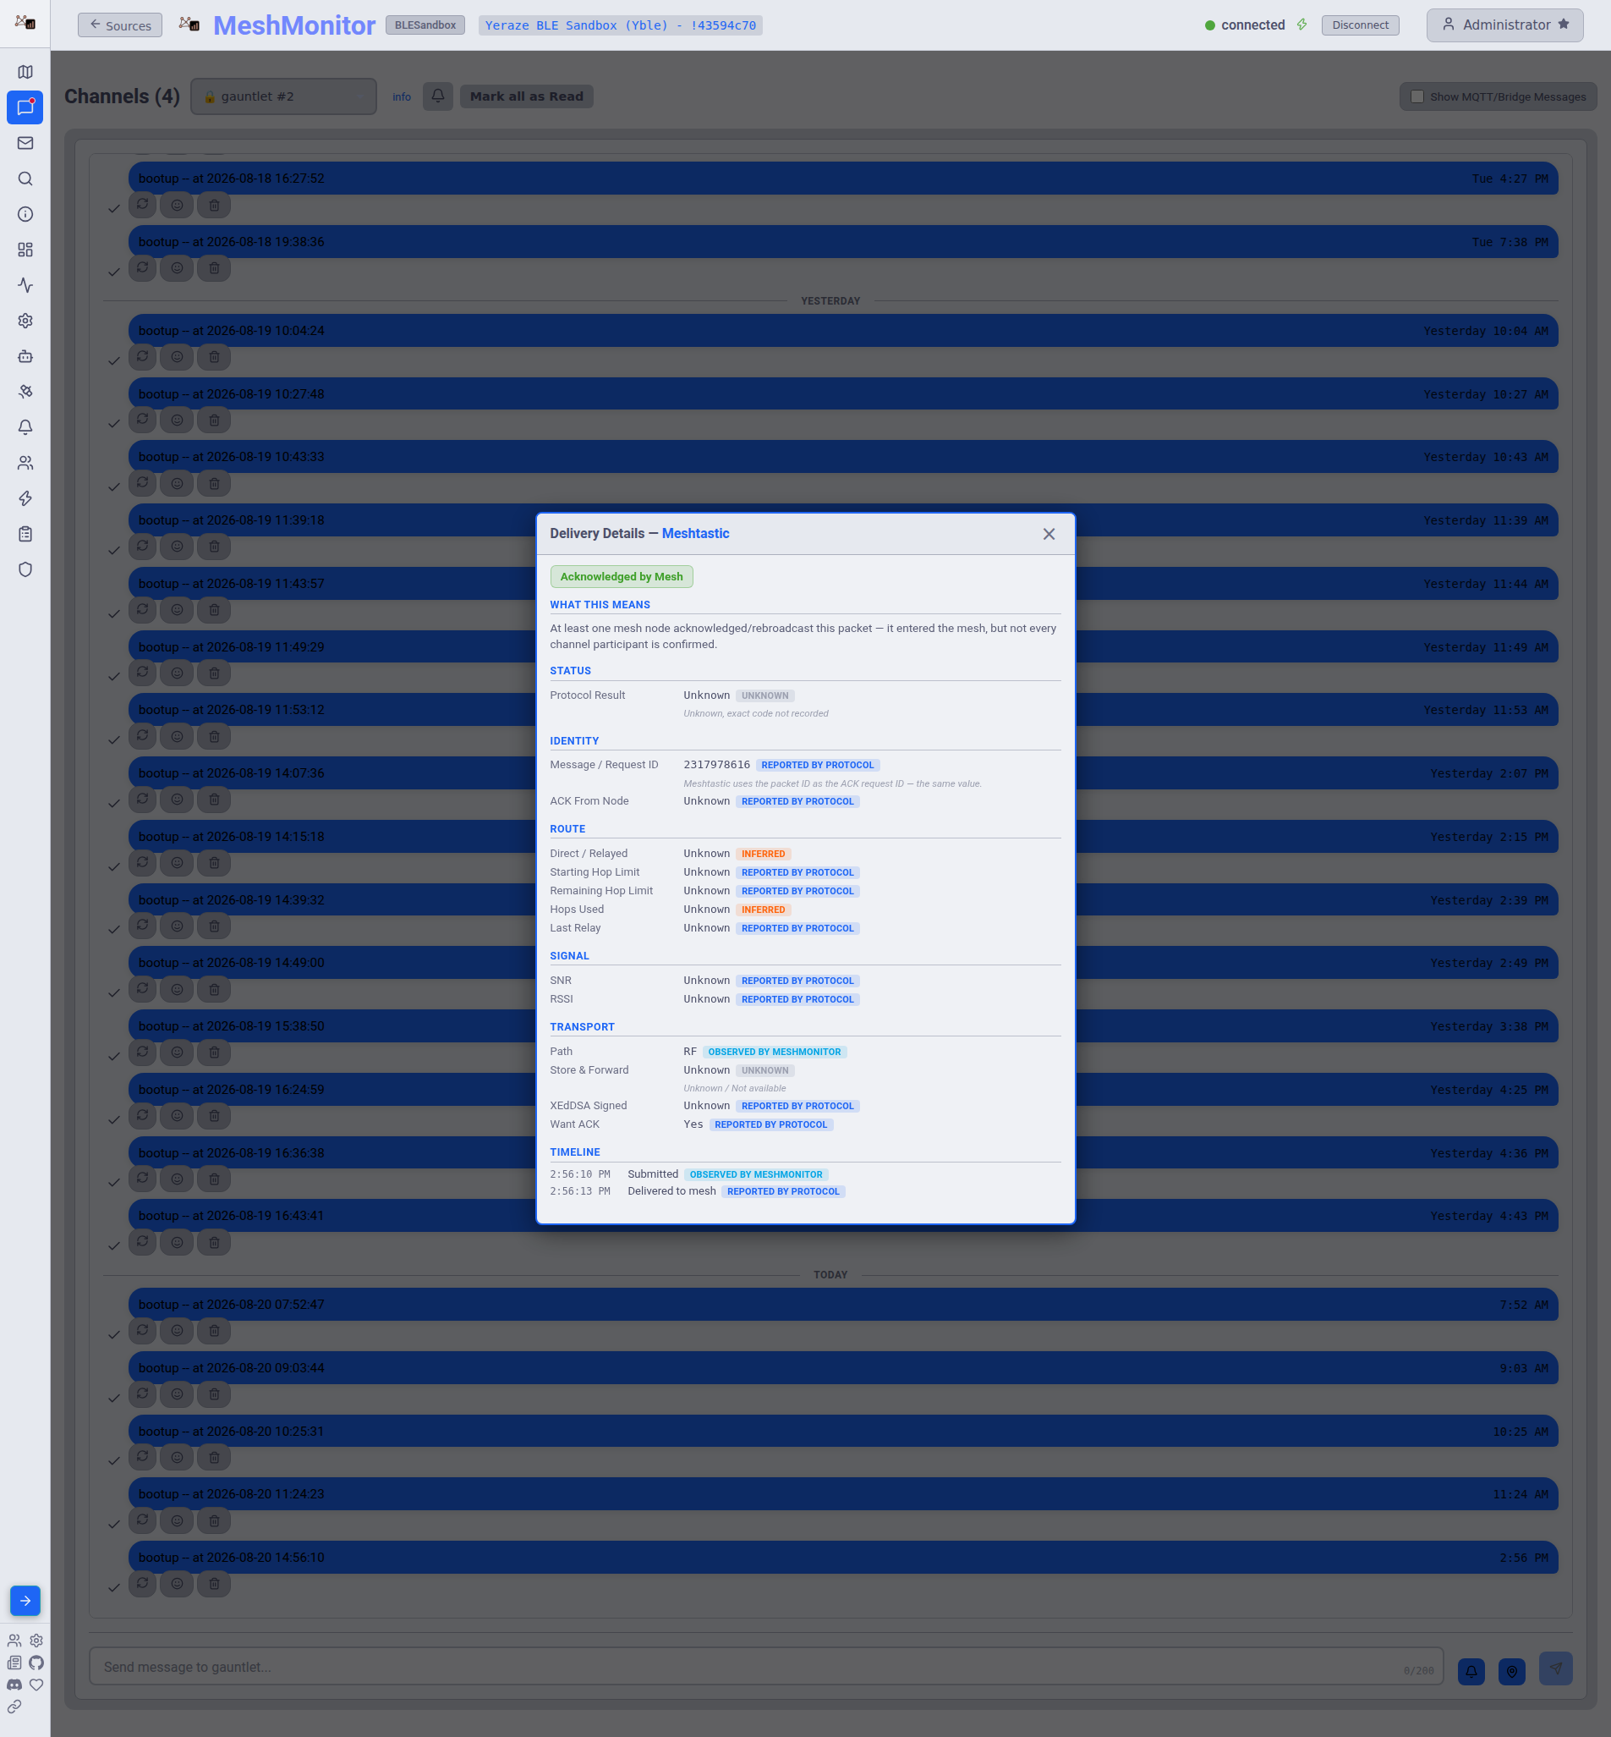Viewport: 1611px width, 1737px height.
Task: Focus the Send message to gauntlet input
Action: tap(765, 1667)
